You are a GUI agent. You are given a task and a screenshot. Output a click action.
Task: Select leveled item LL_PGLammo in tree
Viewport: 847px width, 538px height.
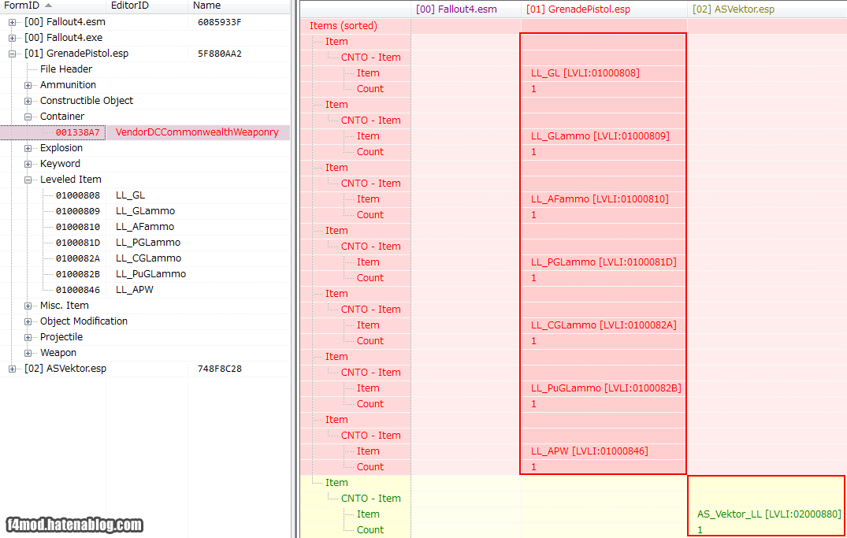tap(148, 243)
